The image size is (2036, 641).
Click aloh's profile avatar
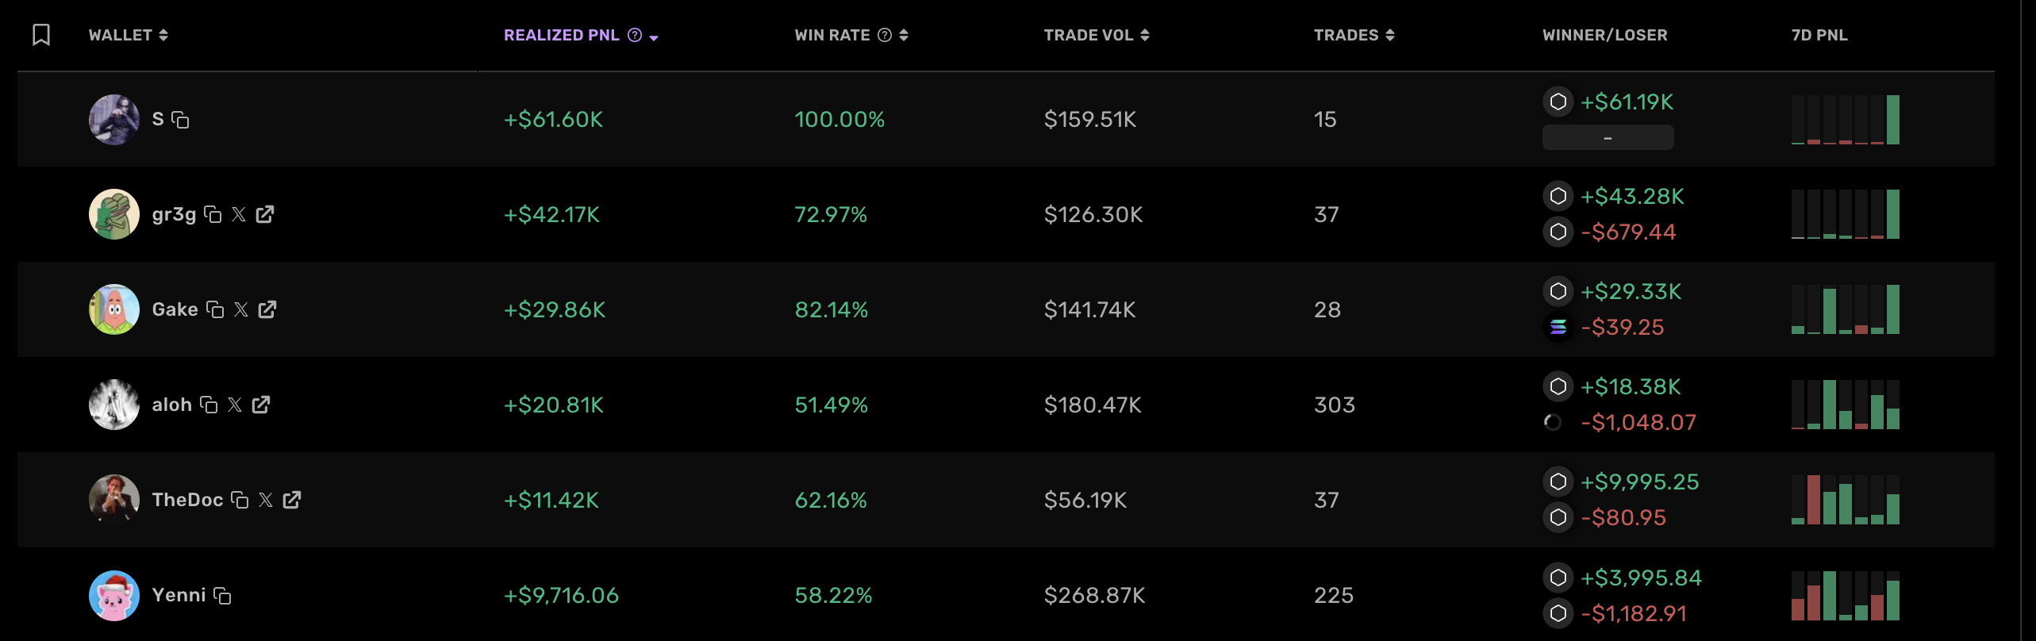tap(114, 405)
